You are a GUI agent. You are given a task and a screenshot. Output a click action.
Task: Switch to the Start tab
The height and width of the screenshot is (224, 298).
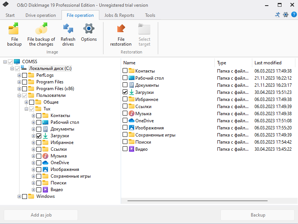tap(10, 15)
